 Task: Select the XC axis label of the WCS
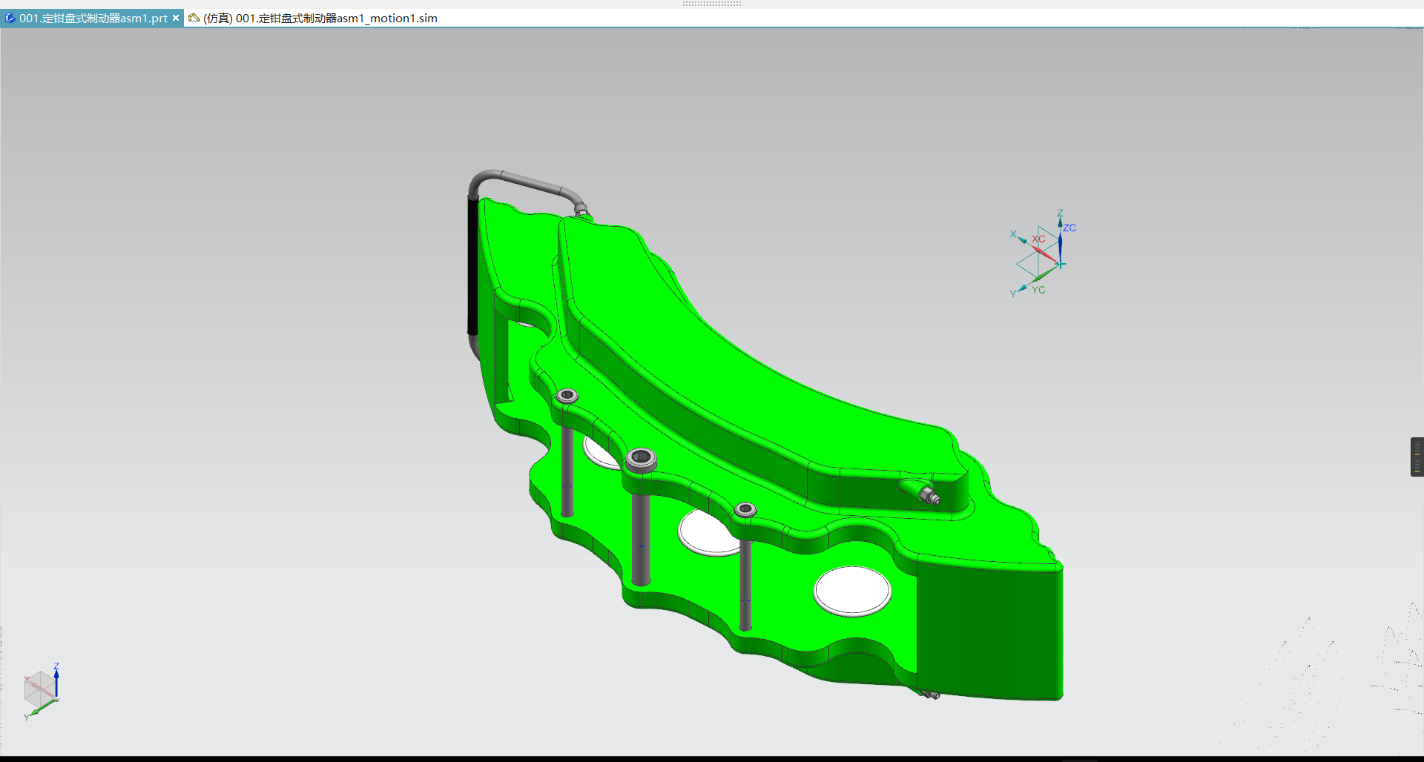1038,239
